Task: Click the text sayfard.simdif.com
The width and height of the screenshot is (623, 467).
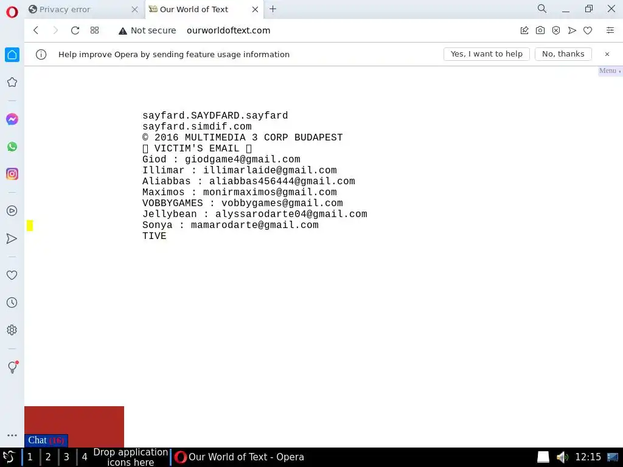Action: coord(197,126)
